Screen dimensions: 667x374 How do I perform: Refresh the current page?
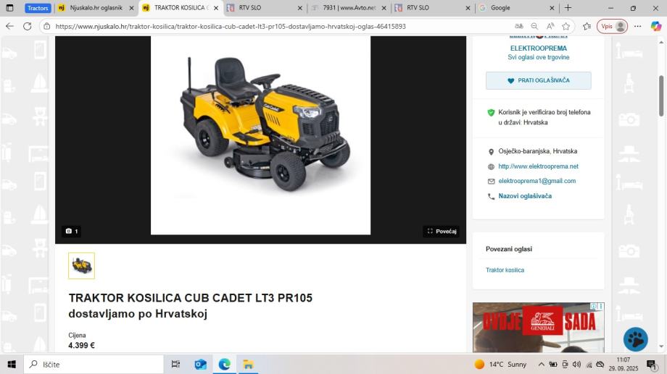(x=28, y=26)
